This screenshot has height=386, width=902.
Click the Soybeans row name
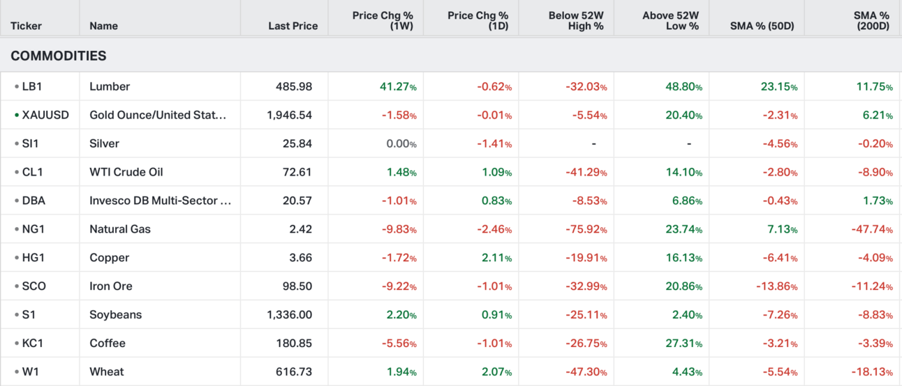[x=115, y=315]
